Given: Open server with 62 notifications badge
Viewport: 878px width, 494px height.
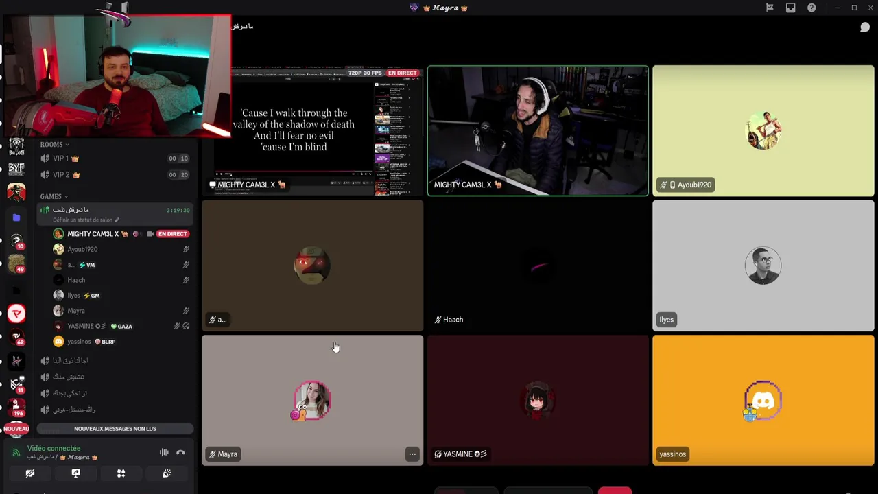Looking at the screenshot, I should tap(16, 337).
